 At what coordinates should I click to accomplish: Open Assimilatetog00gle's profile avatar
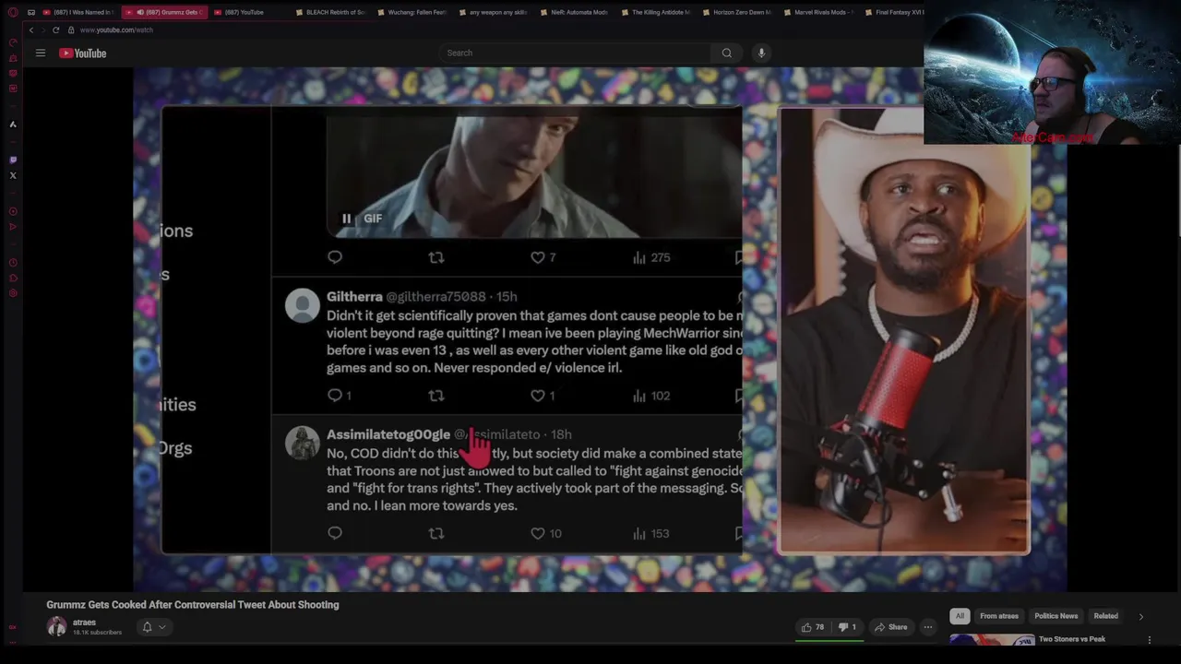(302, 443)
